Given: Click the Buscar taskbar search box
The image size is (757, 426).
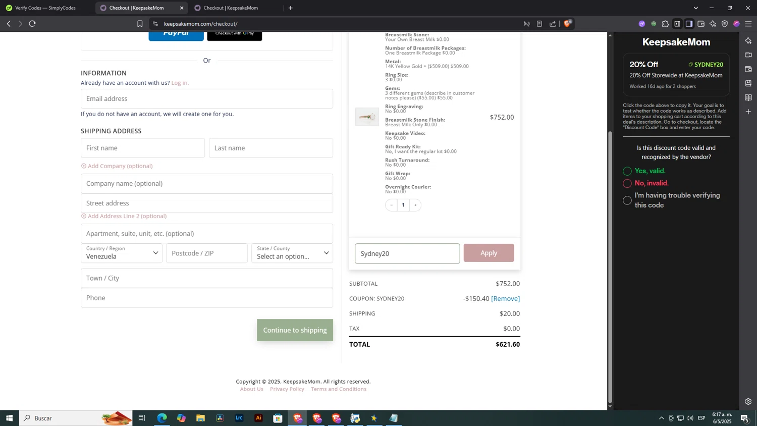Looking at the screenshot, I should coord(76,418).
